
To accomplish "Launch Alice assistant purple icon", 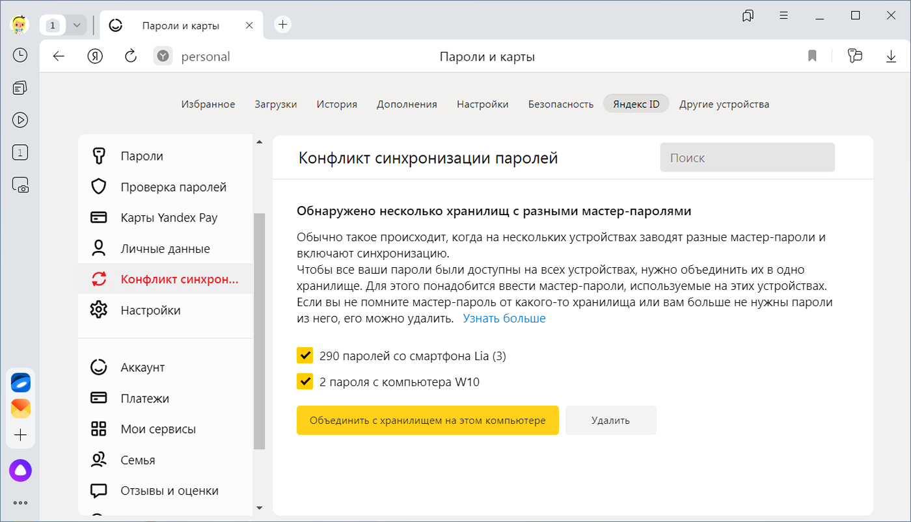I will pos(21,471).
